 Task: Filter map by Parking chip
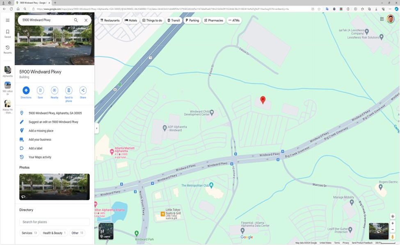pos(192,21)
